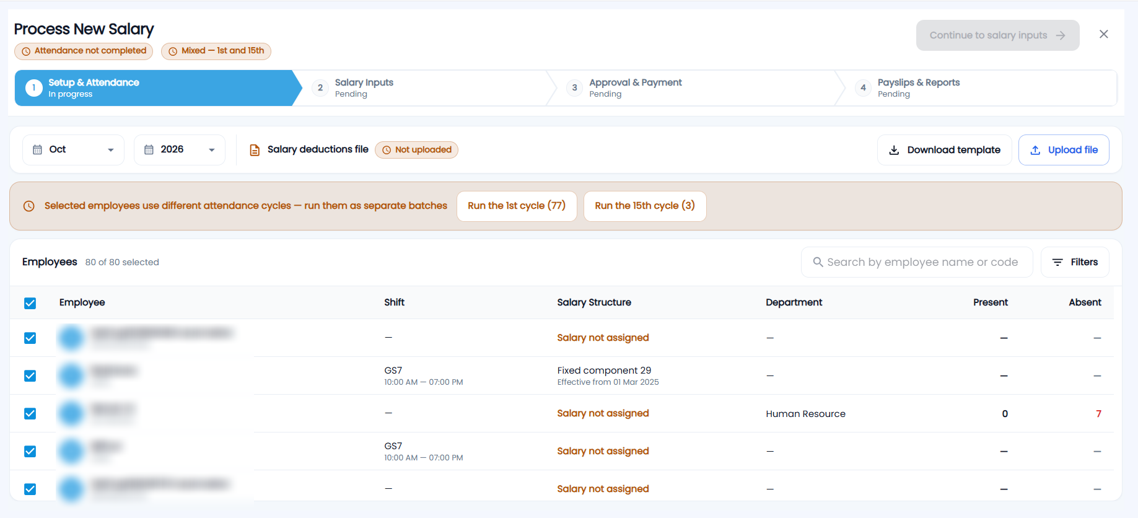
Task: Click the Salary deductions file document icon
Action: click(255, 150)
